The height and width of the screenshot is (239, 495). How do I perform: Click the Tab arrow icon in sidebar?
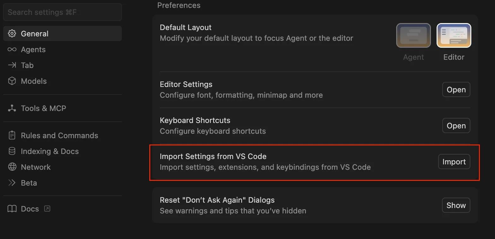12,65
